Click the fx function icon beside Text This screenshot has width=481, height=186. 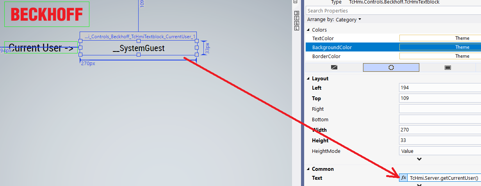click(403, 178)
